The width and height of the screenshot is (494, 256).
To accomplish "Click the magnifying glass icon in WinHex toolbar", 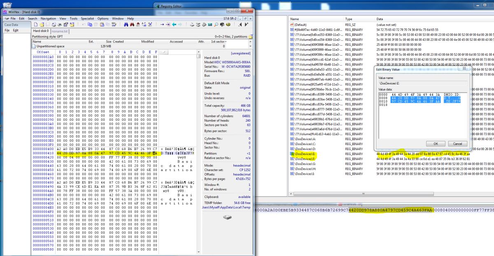I will click(x=216, y=25).
